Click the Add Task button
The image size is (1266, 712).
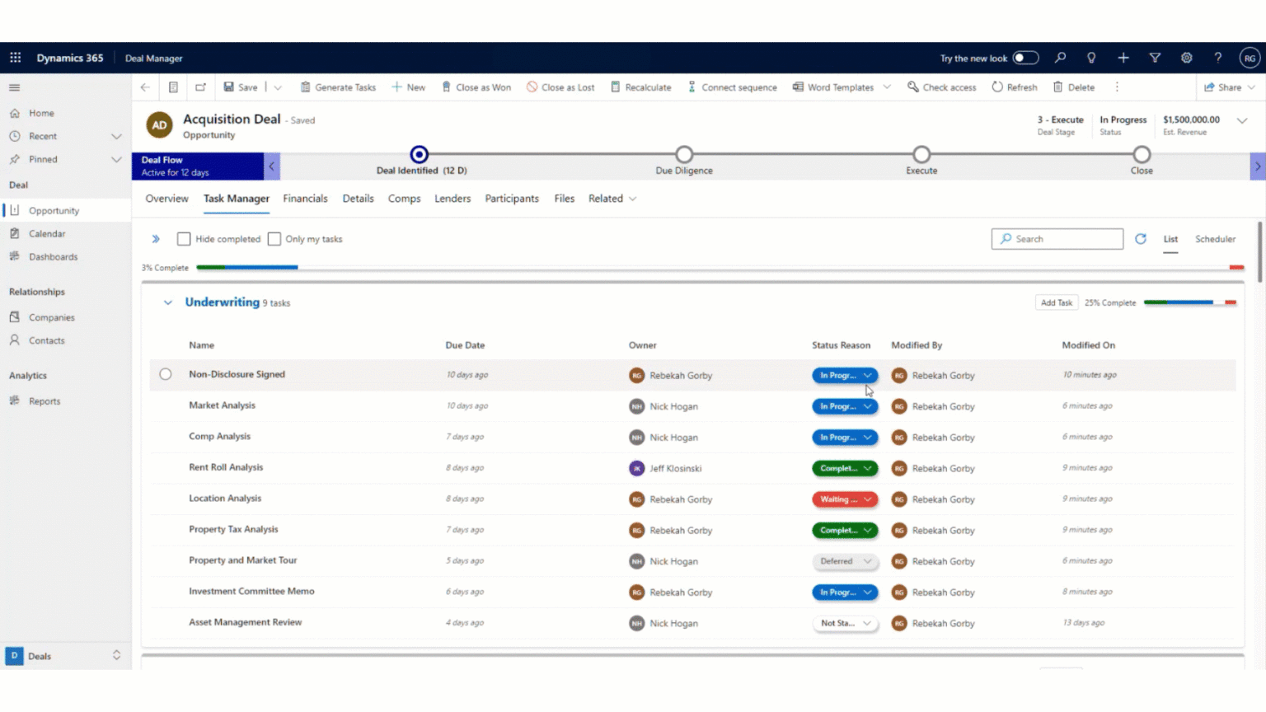coord(1056,302)
